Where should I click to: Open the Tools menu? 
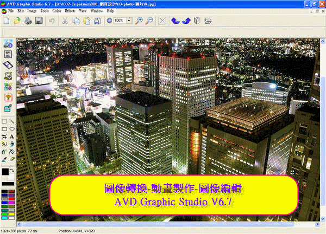45,10
